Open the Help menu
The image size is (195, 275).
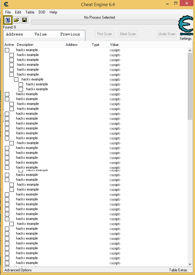[53, 12]
